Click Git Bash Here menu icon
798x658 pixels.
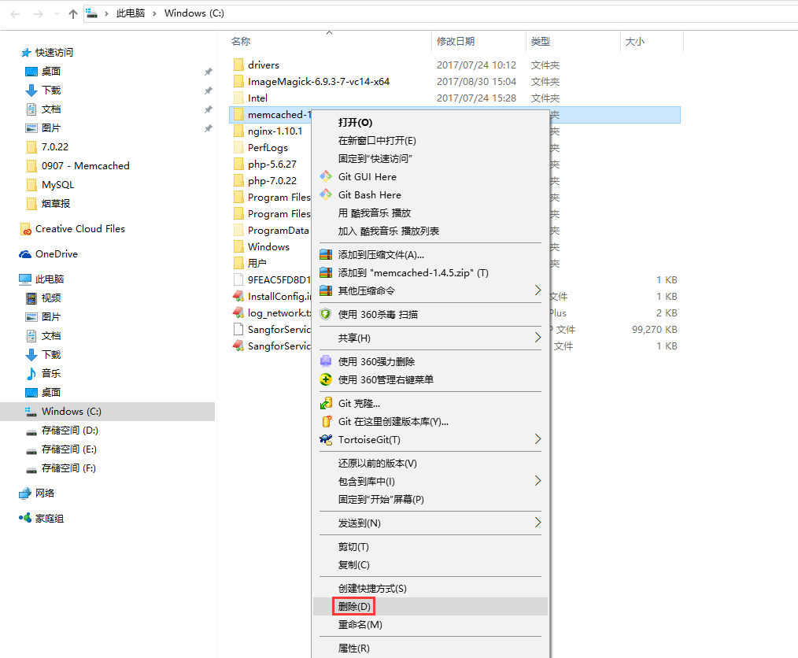click(x=326, y=194)
